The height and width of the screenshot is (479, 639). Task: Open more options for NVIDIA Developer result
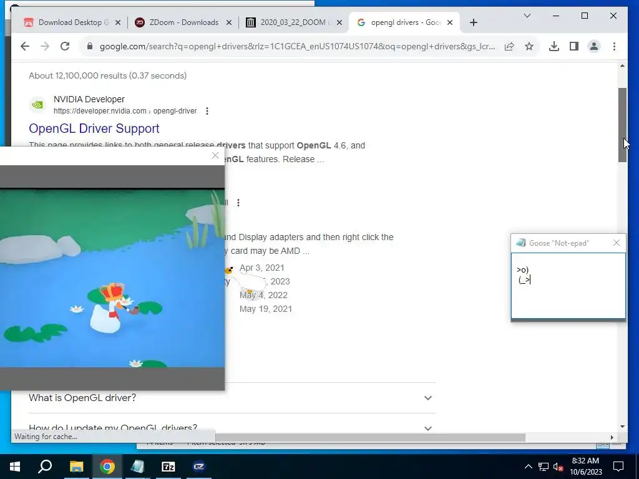tap(207, 111)
